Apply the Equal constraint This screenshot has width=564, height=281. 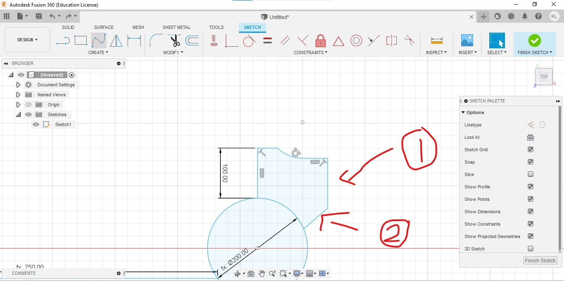coord(268,40)
